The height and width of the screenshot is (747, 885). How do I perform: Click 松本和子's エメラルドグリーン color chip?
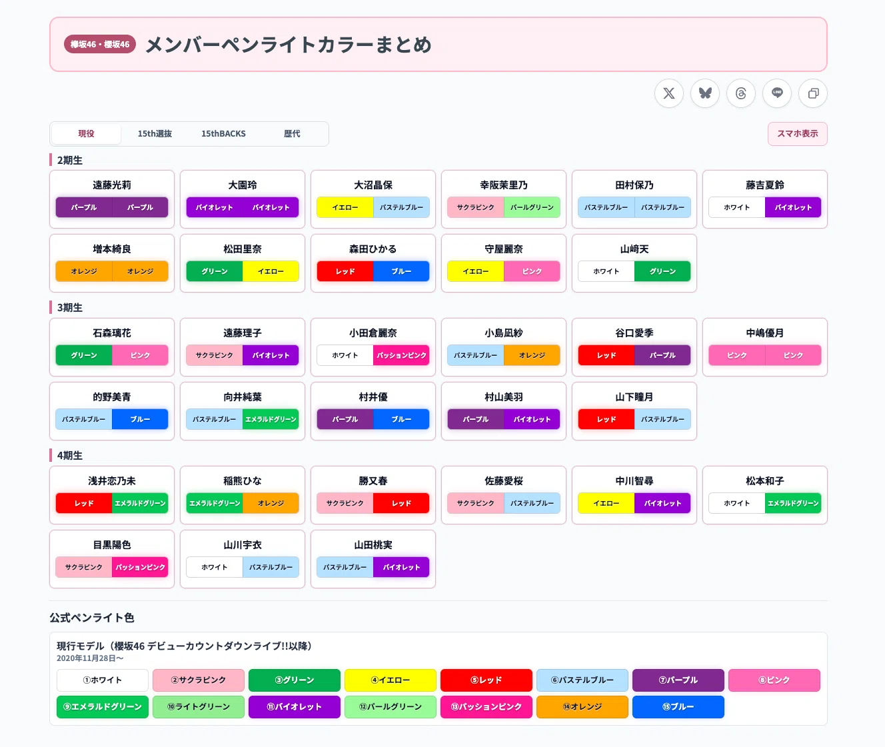pos(793,503)
